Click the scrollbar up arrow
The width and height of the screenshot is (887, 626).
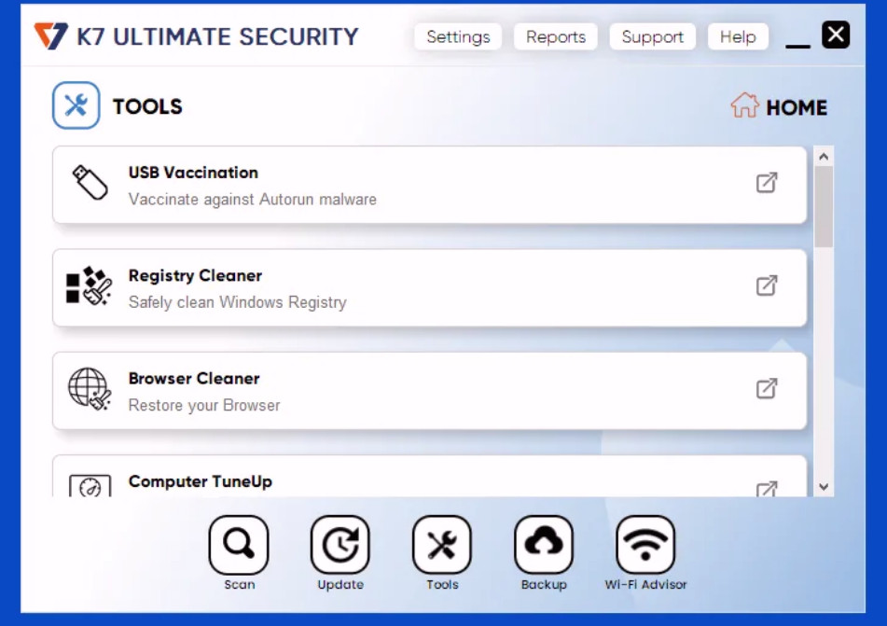(x=824, y=156)
